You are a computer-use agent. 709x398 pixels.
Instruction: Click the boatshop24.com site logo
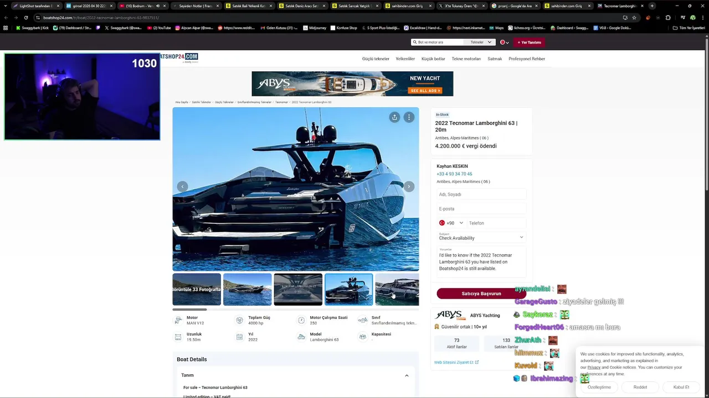point(179,57)
